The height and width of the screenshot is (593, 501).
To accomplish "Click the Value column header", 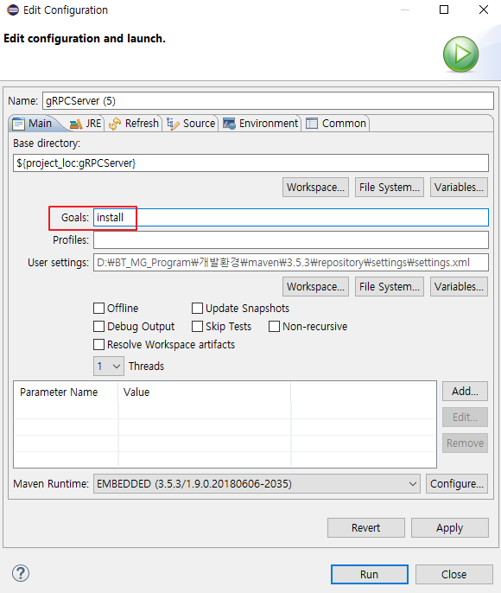I will click(x=205, y=392).
